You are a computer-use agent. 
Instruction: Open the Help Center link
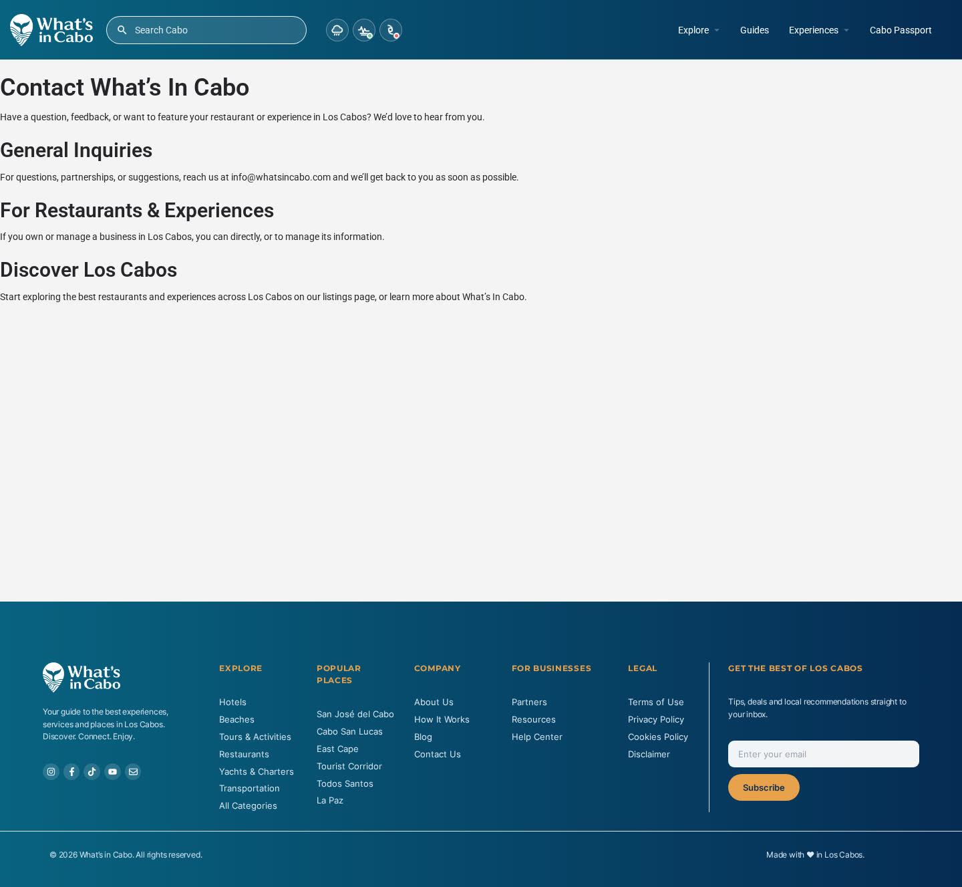pos(537,737)
